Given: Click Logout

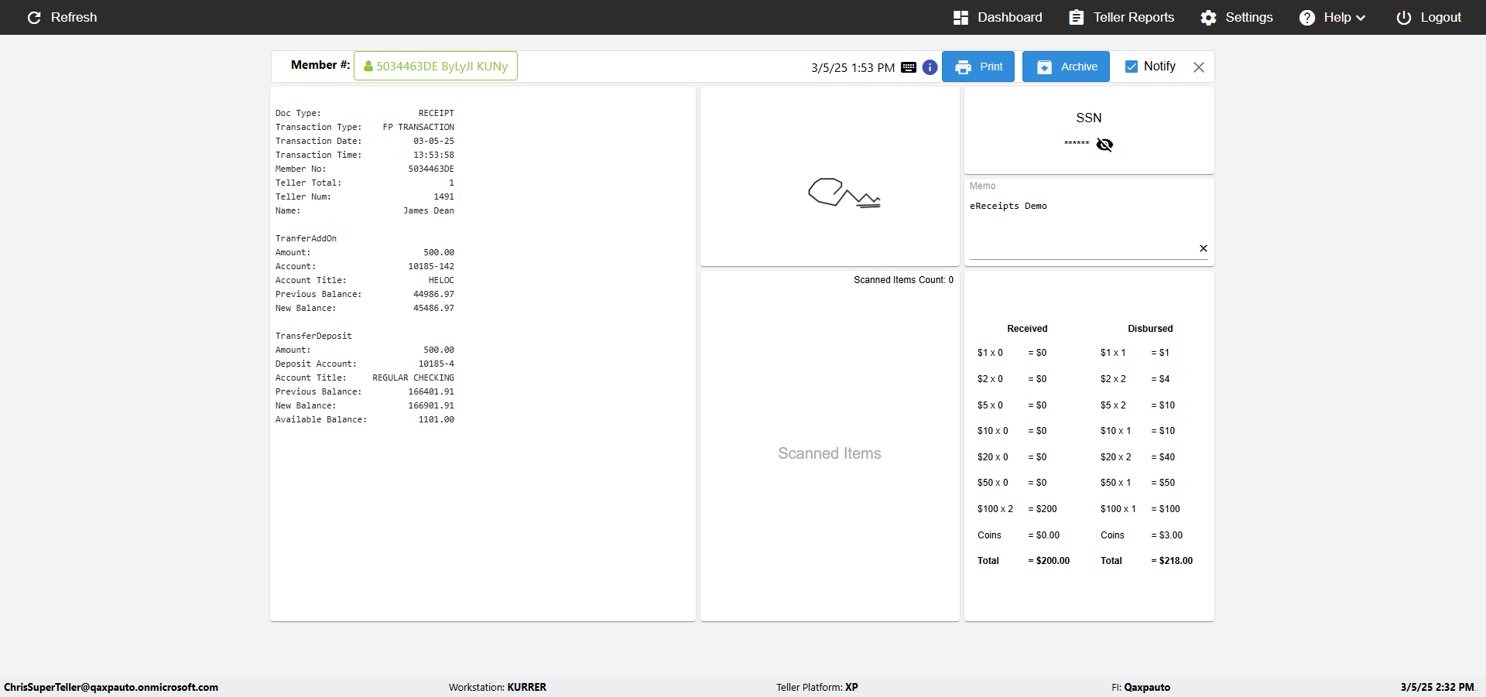Looking at the screenshot, I should coord(1429,17).
